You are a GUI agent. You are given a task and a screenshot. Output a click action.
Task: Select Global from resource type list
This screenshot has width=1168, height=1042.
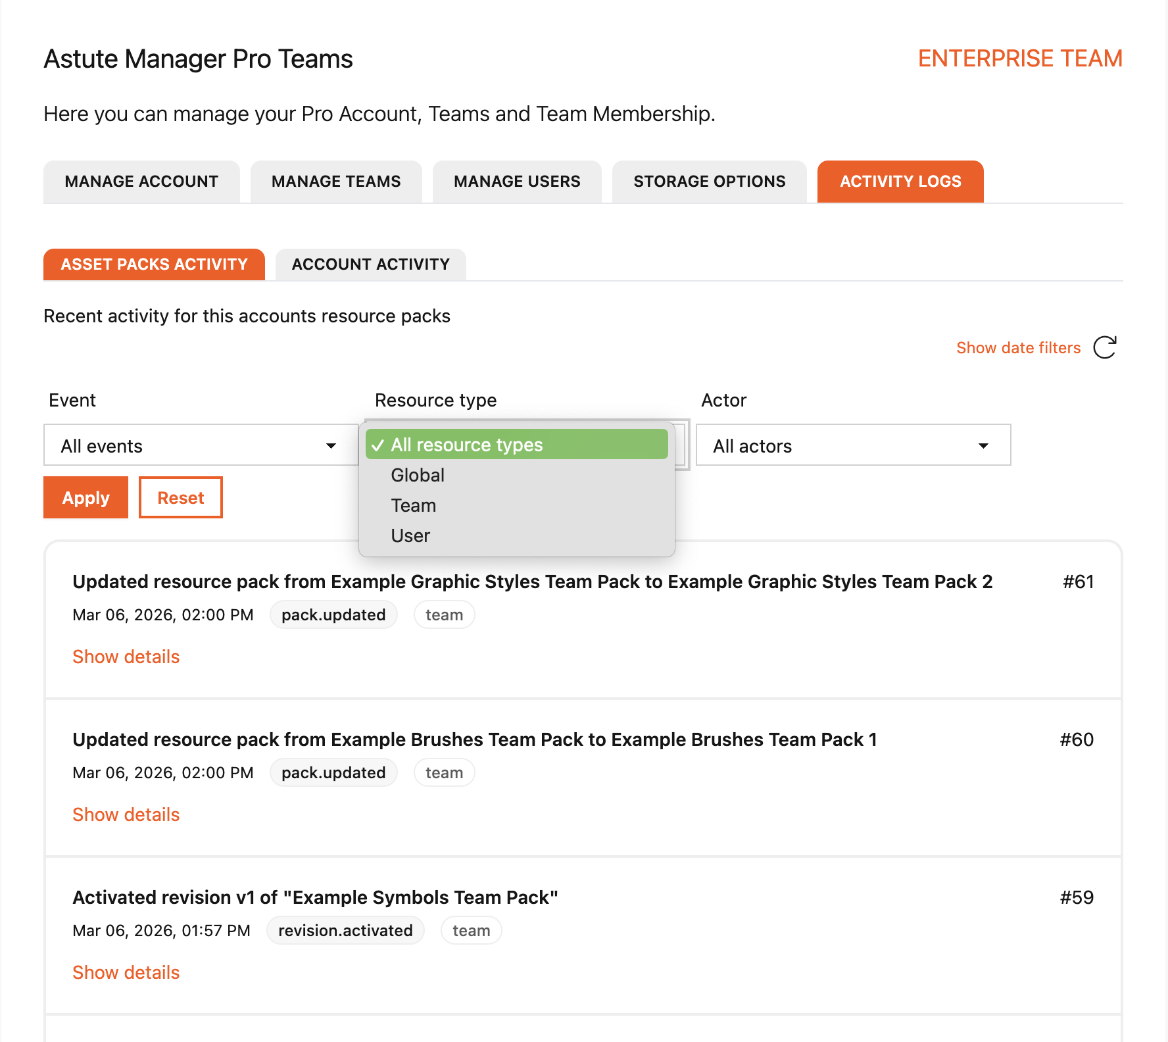point(418,475)
